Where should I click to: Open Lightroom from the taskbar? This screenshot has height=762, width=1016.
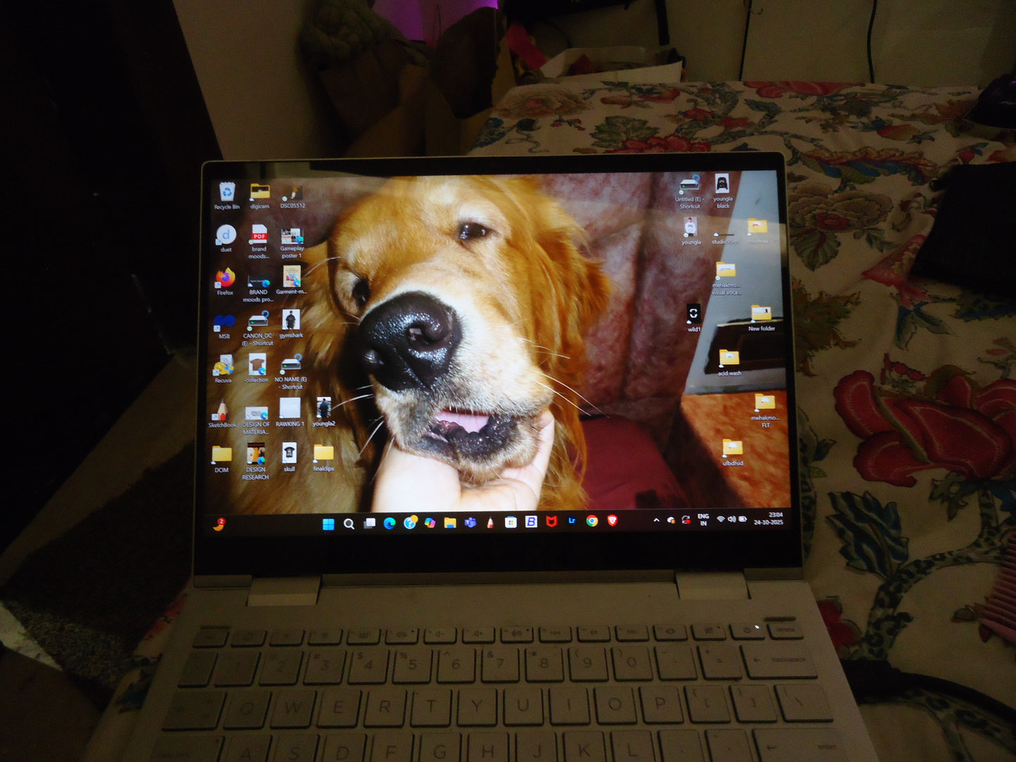point(572,521)
